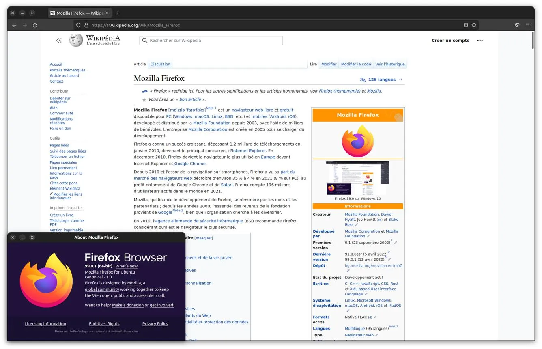Open the Firefox hamburger application menu
Image resolution: width=542 pixels, height=349 pixels.
(527, 25)
